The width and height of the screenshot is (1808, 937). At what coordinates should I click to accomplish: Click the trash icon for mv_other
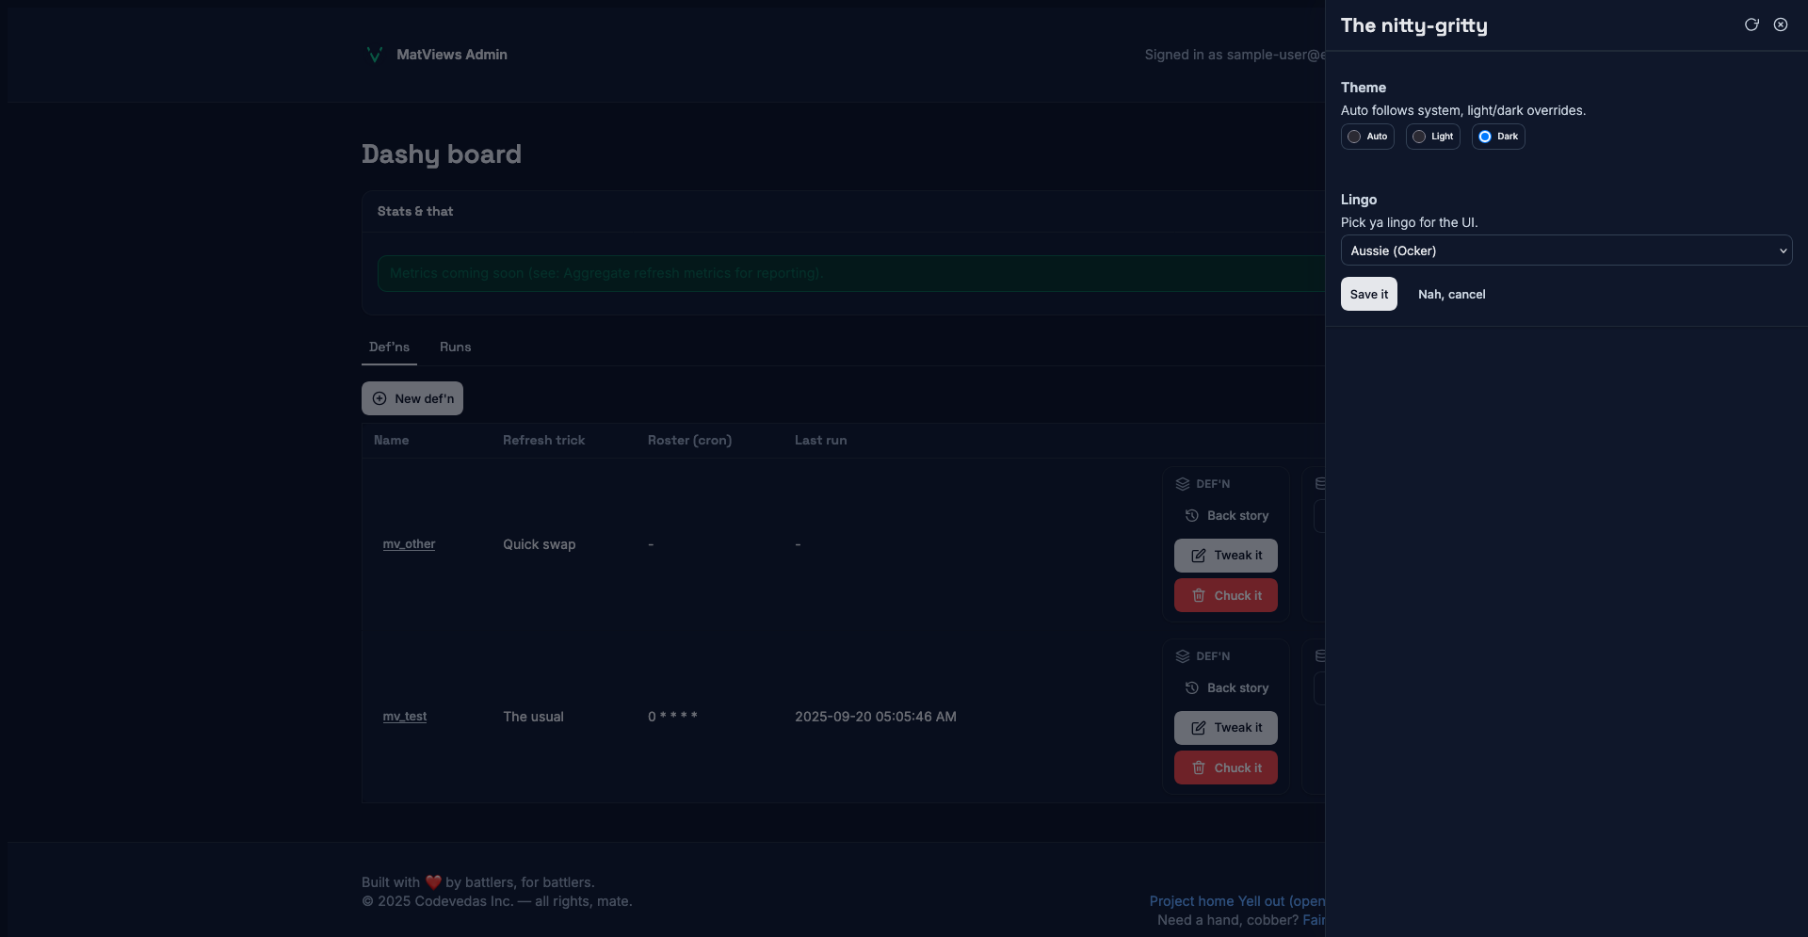coord(1199,595)
